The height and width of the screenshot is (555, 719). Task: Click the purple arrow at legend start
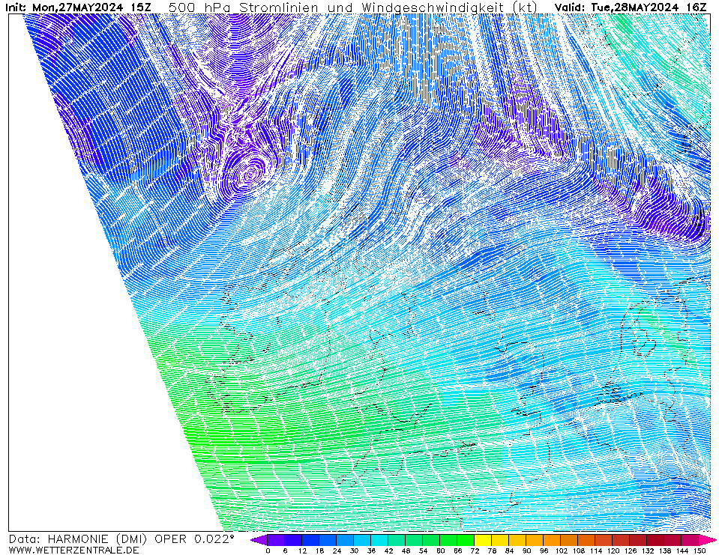coord(259,540)
